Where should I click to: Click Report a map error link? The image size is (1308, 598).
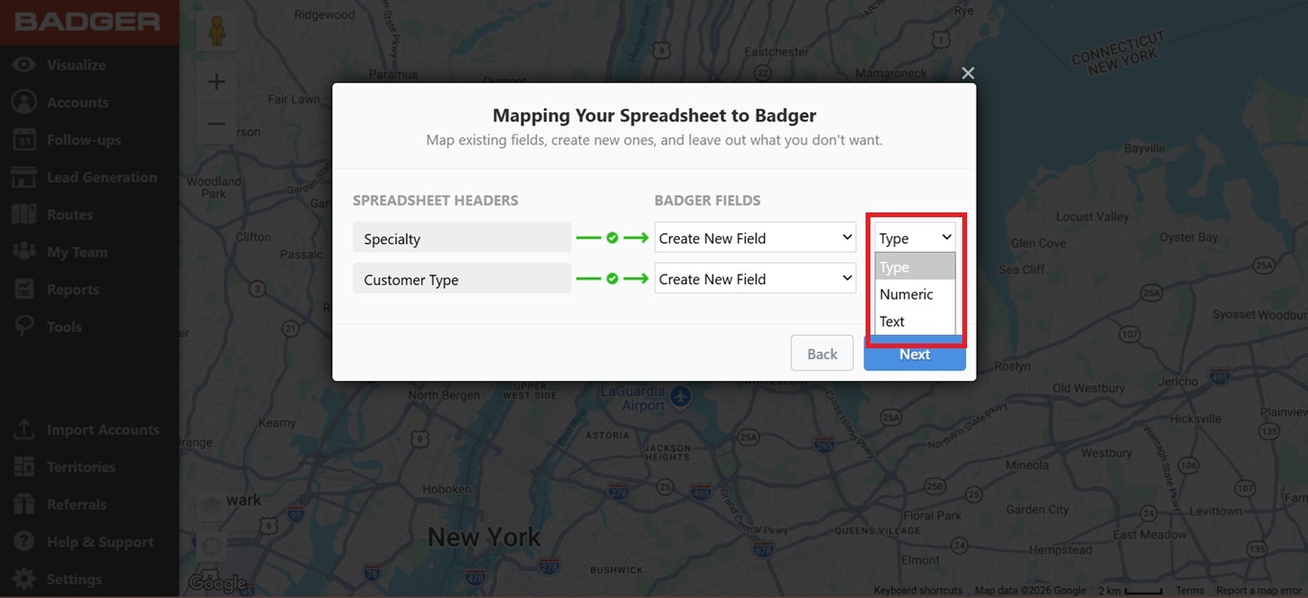point(1261,590)
